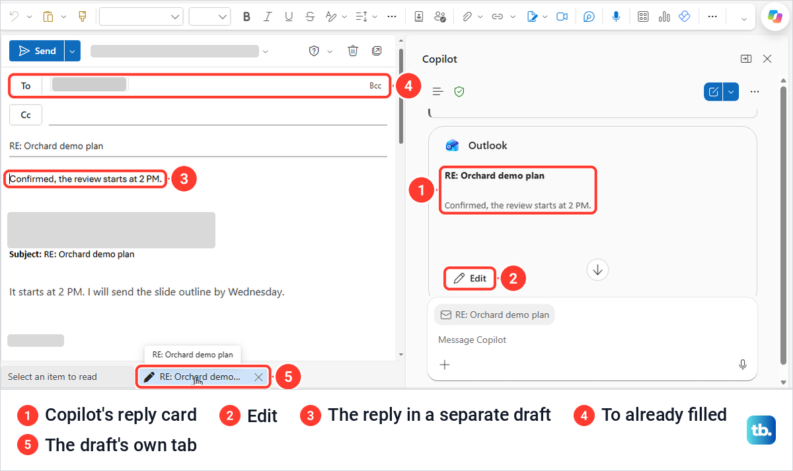Click the poll bar chart icon
793x471 pixels.
pos(665,17)
